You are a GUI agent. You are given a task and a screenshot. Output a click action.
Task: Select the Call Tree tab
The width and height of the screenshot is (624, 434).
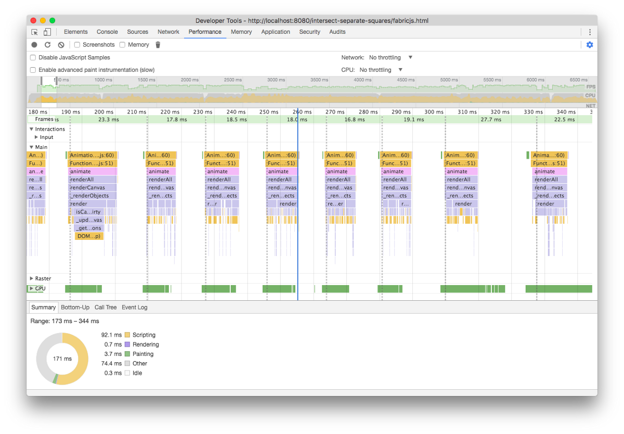(106, 308)
